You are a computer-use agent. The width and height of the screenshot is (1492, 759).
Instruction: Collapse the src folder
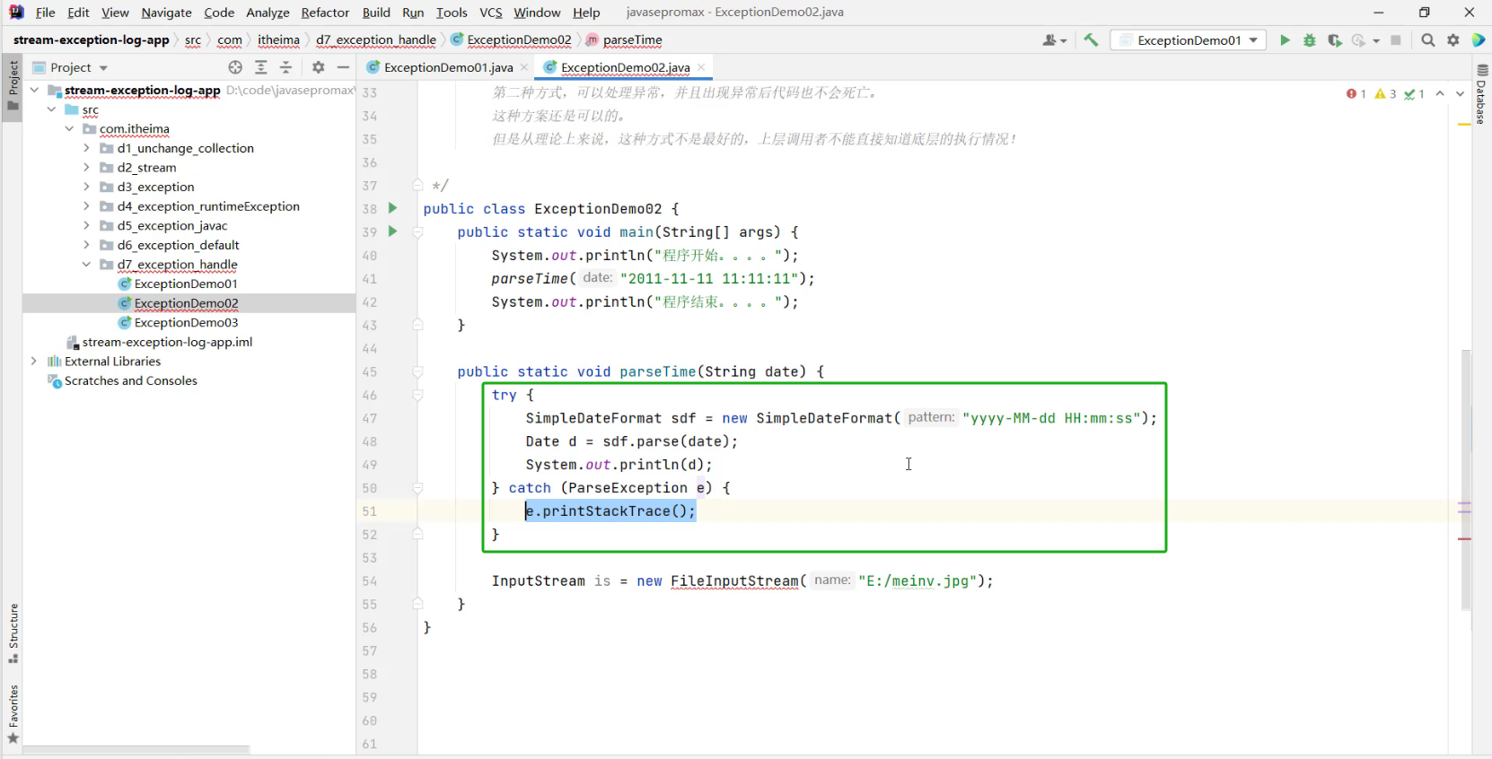tap(52, 109)
